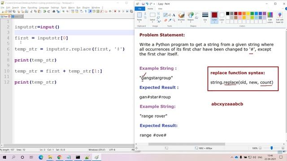
Task: Pick the black color swatch
Action: (227, 13)
